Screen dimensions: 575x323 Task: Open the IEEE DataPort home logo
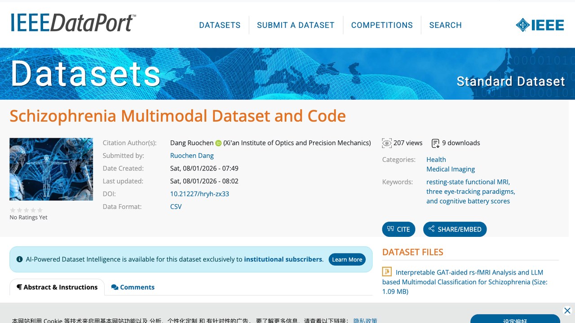pos(73,23)
